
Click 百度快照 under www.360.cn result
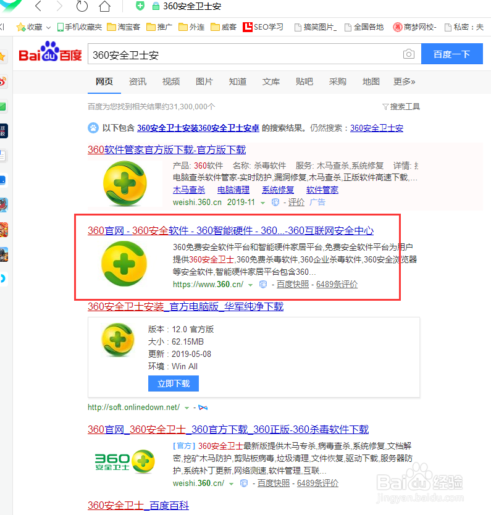click(293, 284)
